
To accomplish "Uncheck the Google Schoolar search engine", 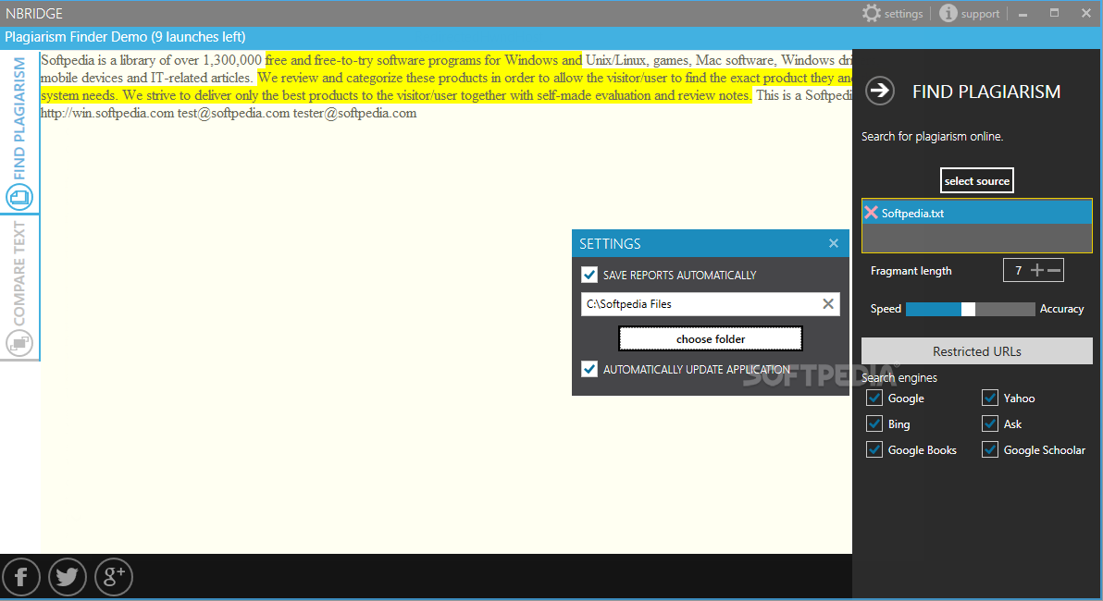I will coord(990,450).
